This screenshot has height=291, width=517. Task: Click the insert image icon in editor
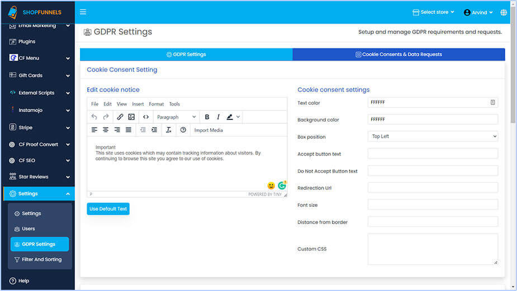point(131,117)
